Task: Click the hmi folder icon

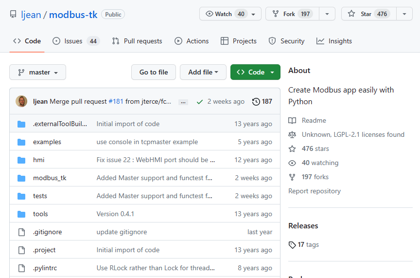Action: click(x=21, y=160)
